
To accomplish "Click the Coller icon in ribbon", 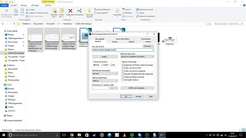I will [22, 11].
